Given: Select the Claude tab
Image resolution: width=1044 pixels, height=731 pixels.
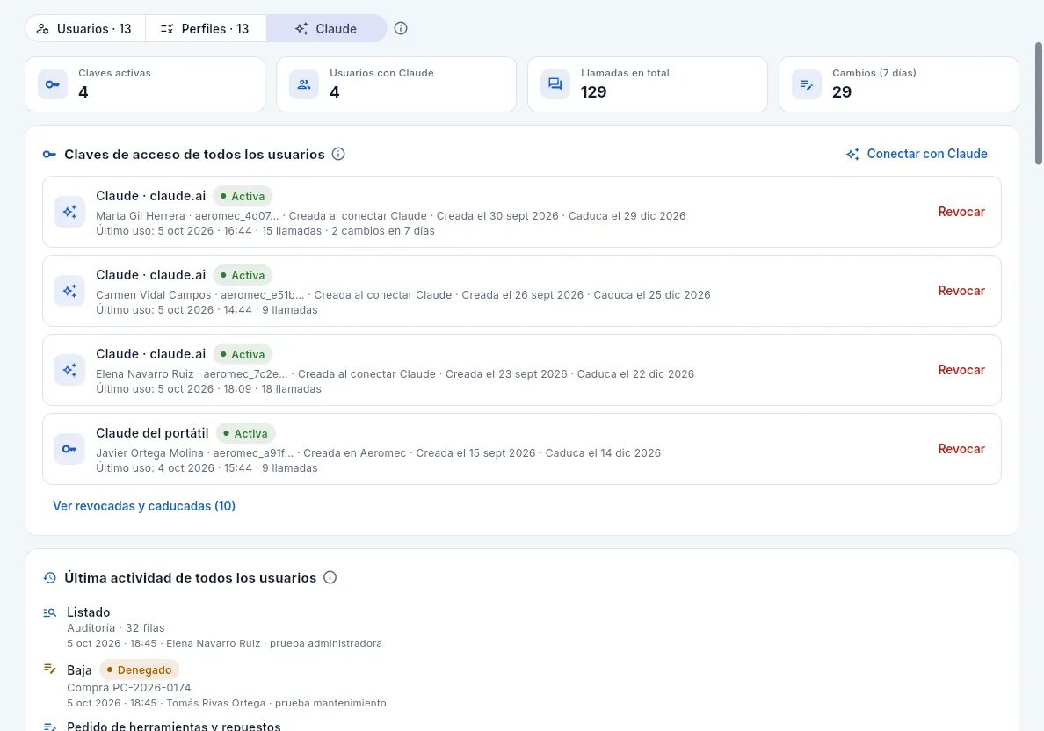Looking at the screenshot, I should coord(326,29).
